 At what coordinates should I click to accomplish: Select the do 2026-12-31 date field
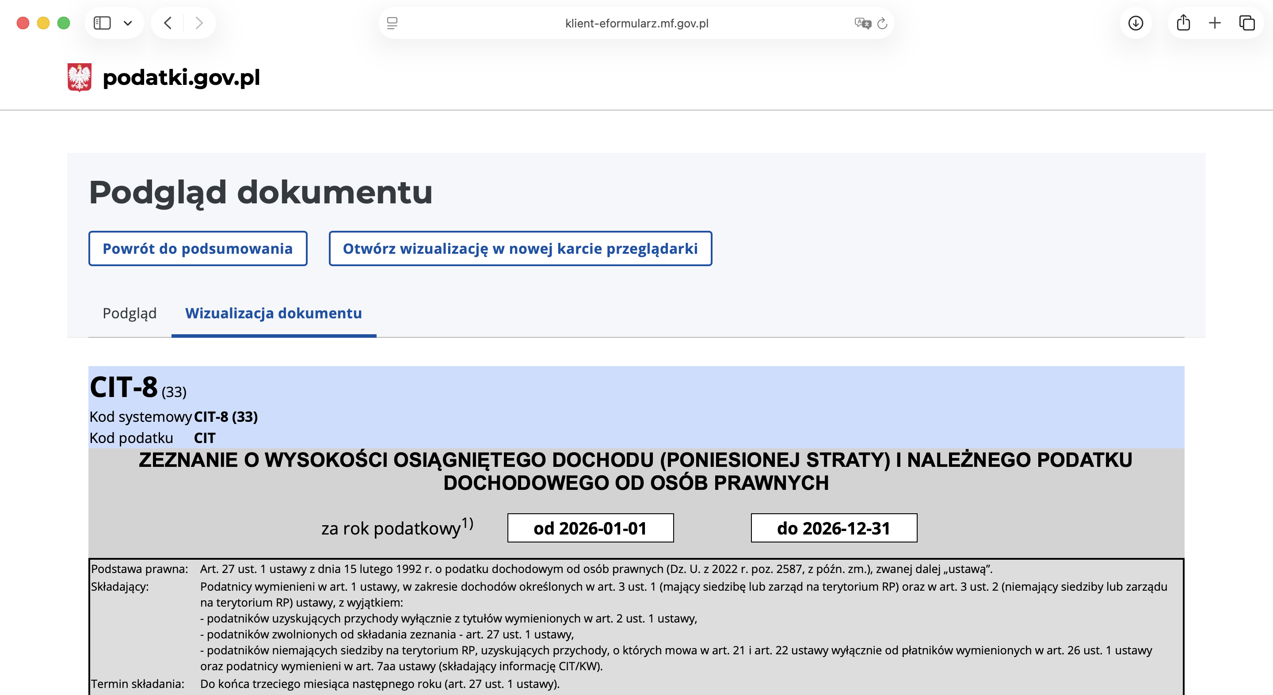click(x=834, y=528)
